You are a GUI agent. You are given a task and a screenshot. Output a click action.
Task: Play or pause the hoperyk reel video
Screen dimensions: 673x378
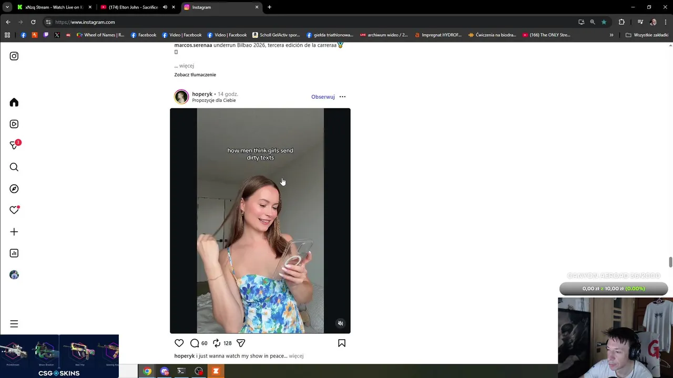point(260,220)
